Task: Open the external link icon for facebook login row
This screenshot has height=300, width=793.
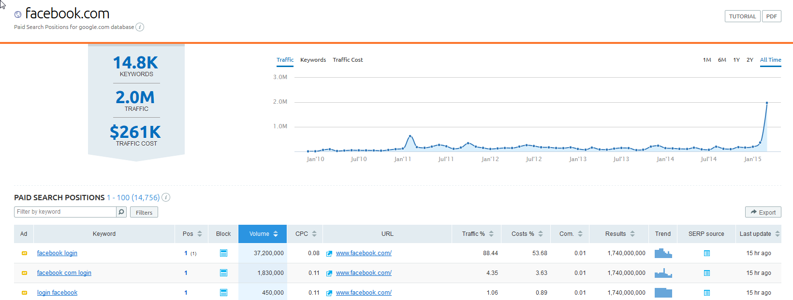Action: point(329,253)
